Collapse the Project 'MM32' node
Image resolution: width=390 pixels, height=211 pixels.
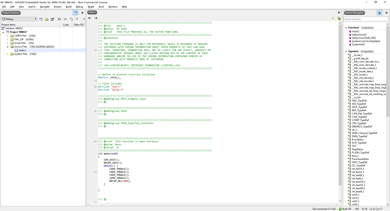pos(3,32)
